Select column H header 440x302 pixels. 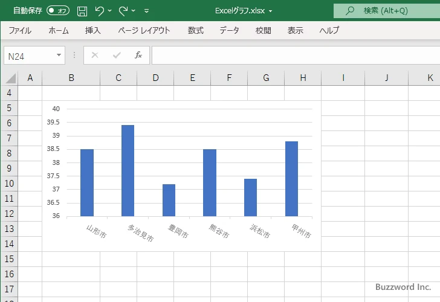(x=303, y=78)
